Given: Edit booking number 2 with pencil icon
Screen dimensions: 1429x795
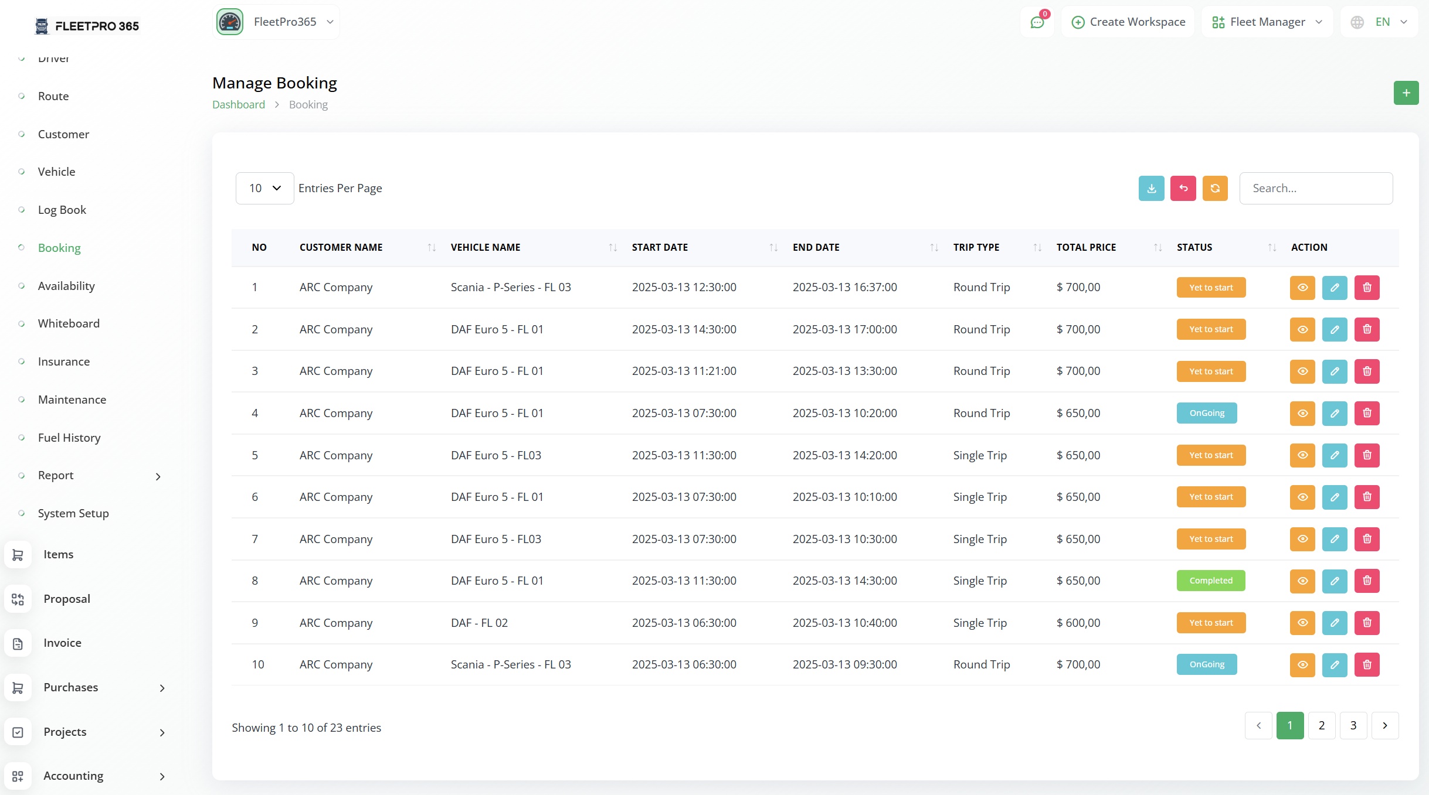Looking at the screenshot, I should pyautogui.click(x=1334, y=329).
